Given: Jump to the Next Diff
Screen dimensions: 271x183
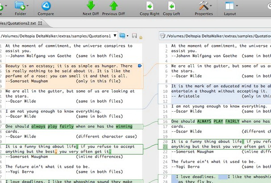Looking at the screenshot, I should click(91, 6).
